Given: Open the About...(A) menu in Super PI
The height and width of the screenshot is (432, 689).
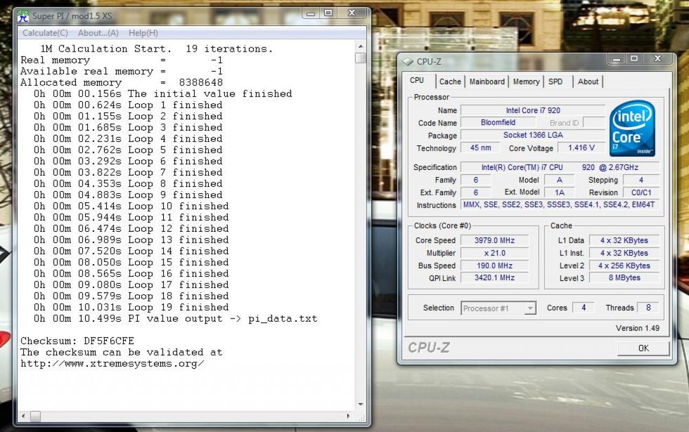Looking at the screenshot, I should pos(98,33).
